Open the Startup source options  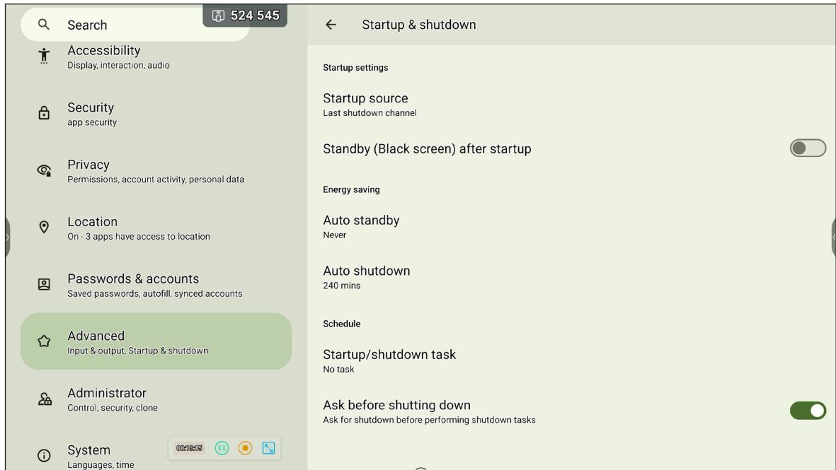571,105
